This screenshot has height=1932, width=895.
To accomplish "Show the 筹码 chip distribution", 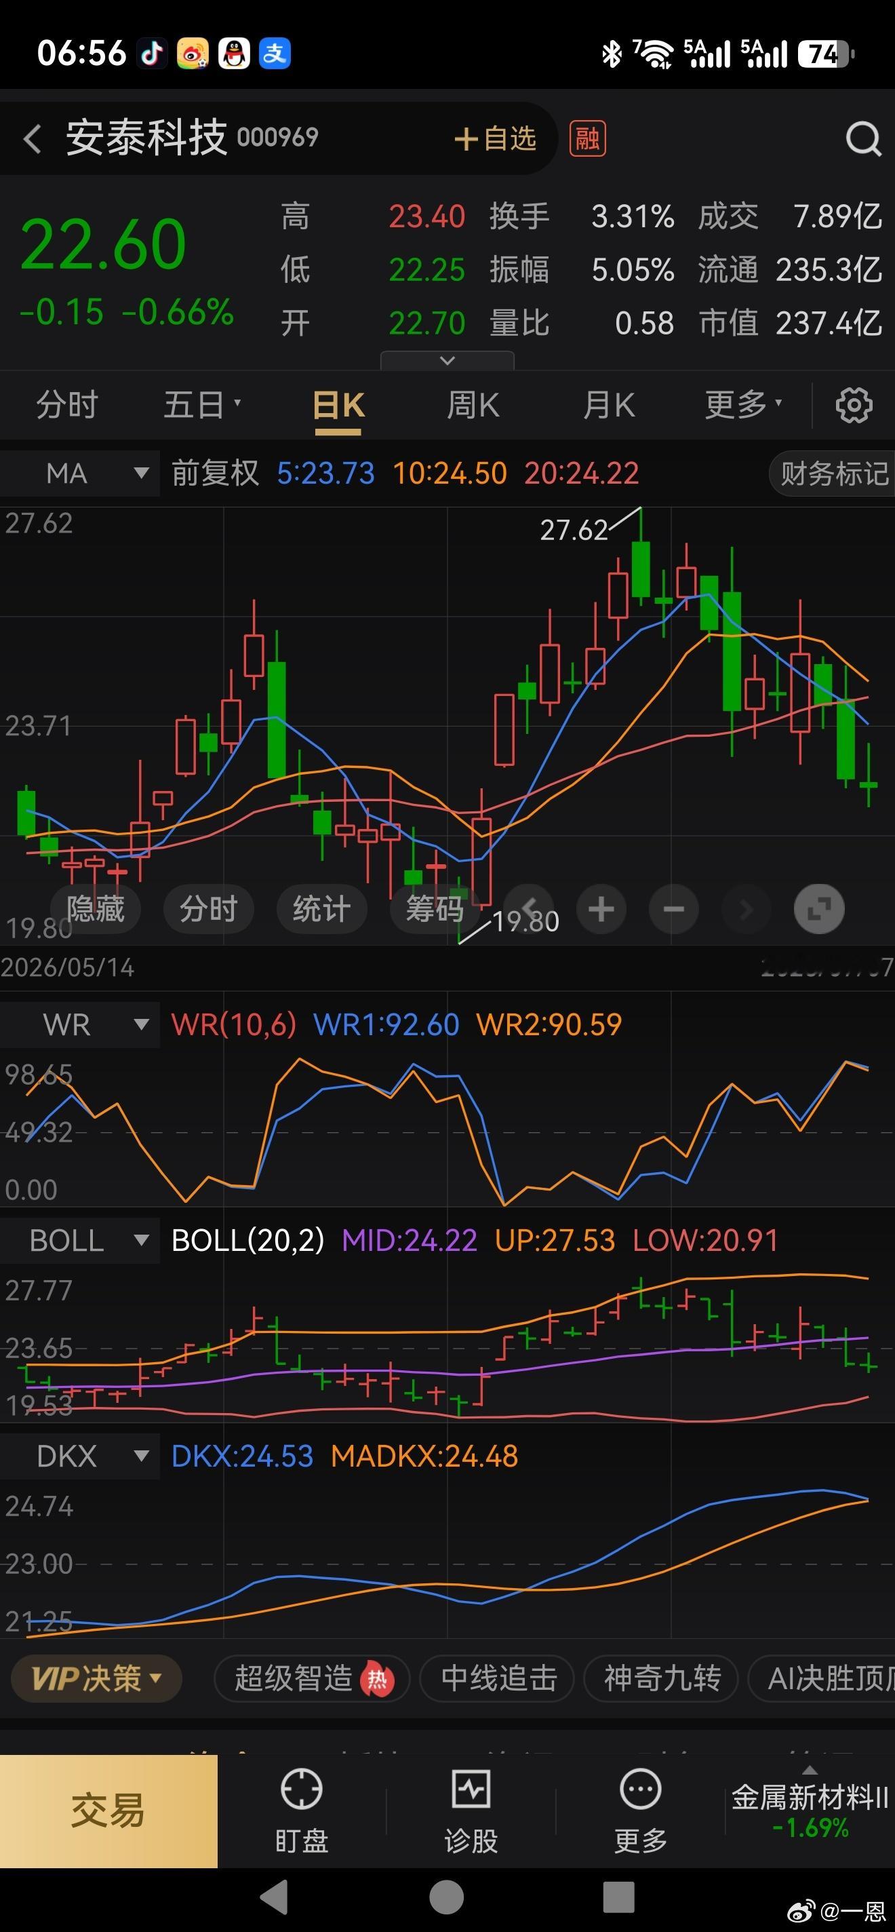I will 435,909.
